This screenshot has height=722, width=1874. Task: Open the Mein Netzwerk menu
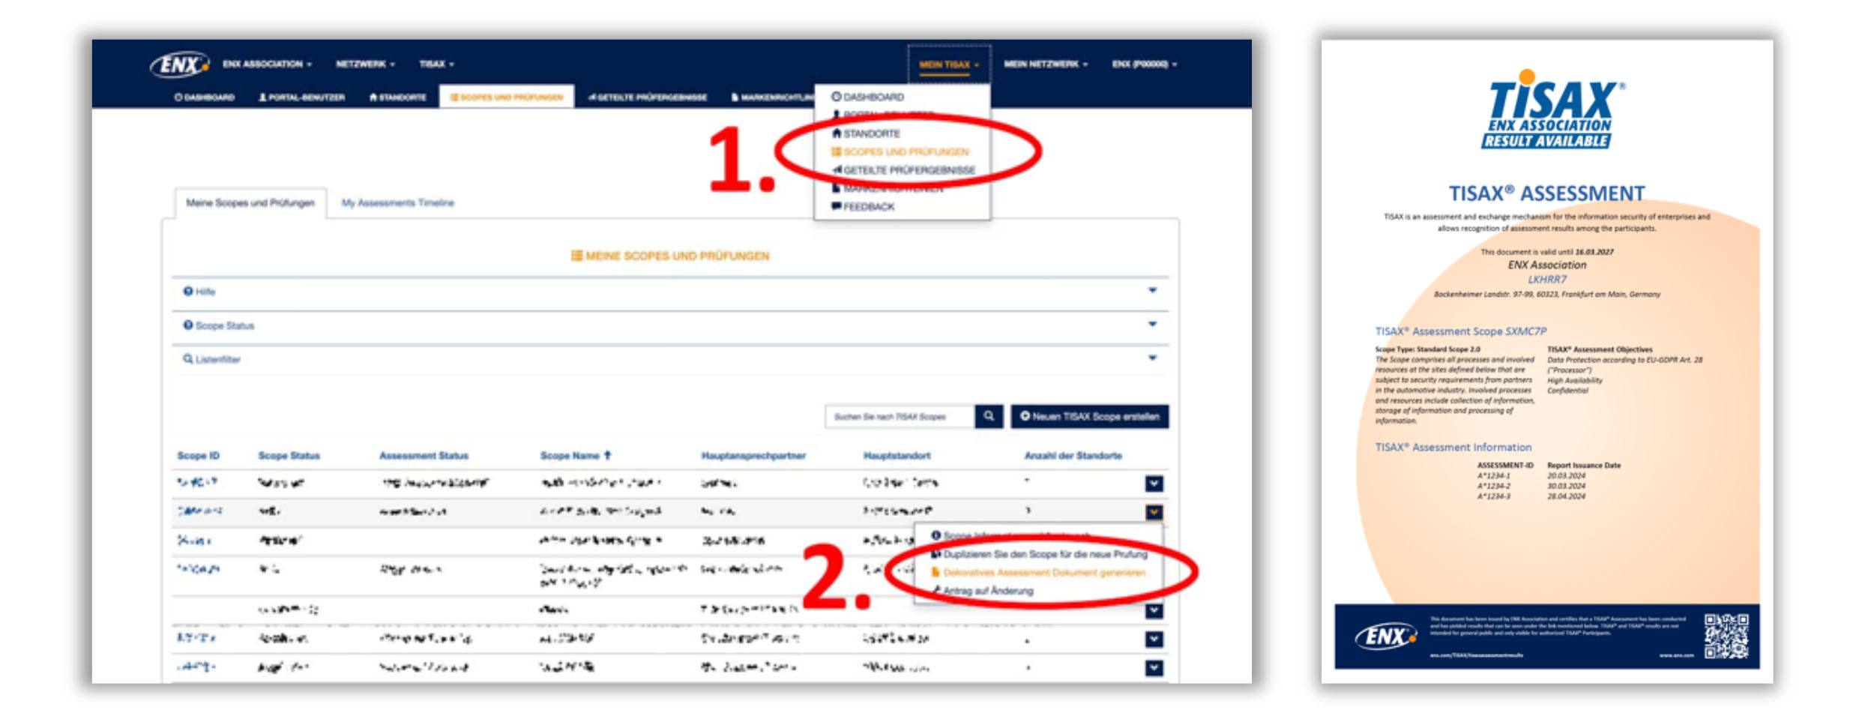(x=1046, y=64)
